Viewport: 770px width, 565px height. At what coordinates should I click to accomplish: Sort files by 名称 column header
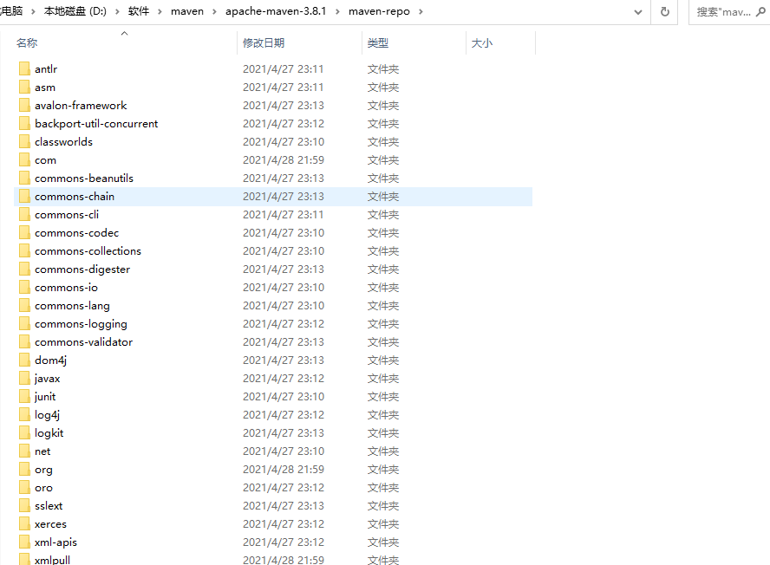tap(27, 43)
